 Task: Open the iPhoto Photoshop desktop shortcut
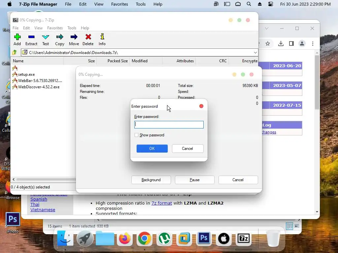point(13,223)
